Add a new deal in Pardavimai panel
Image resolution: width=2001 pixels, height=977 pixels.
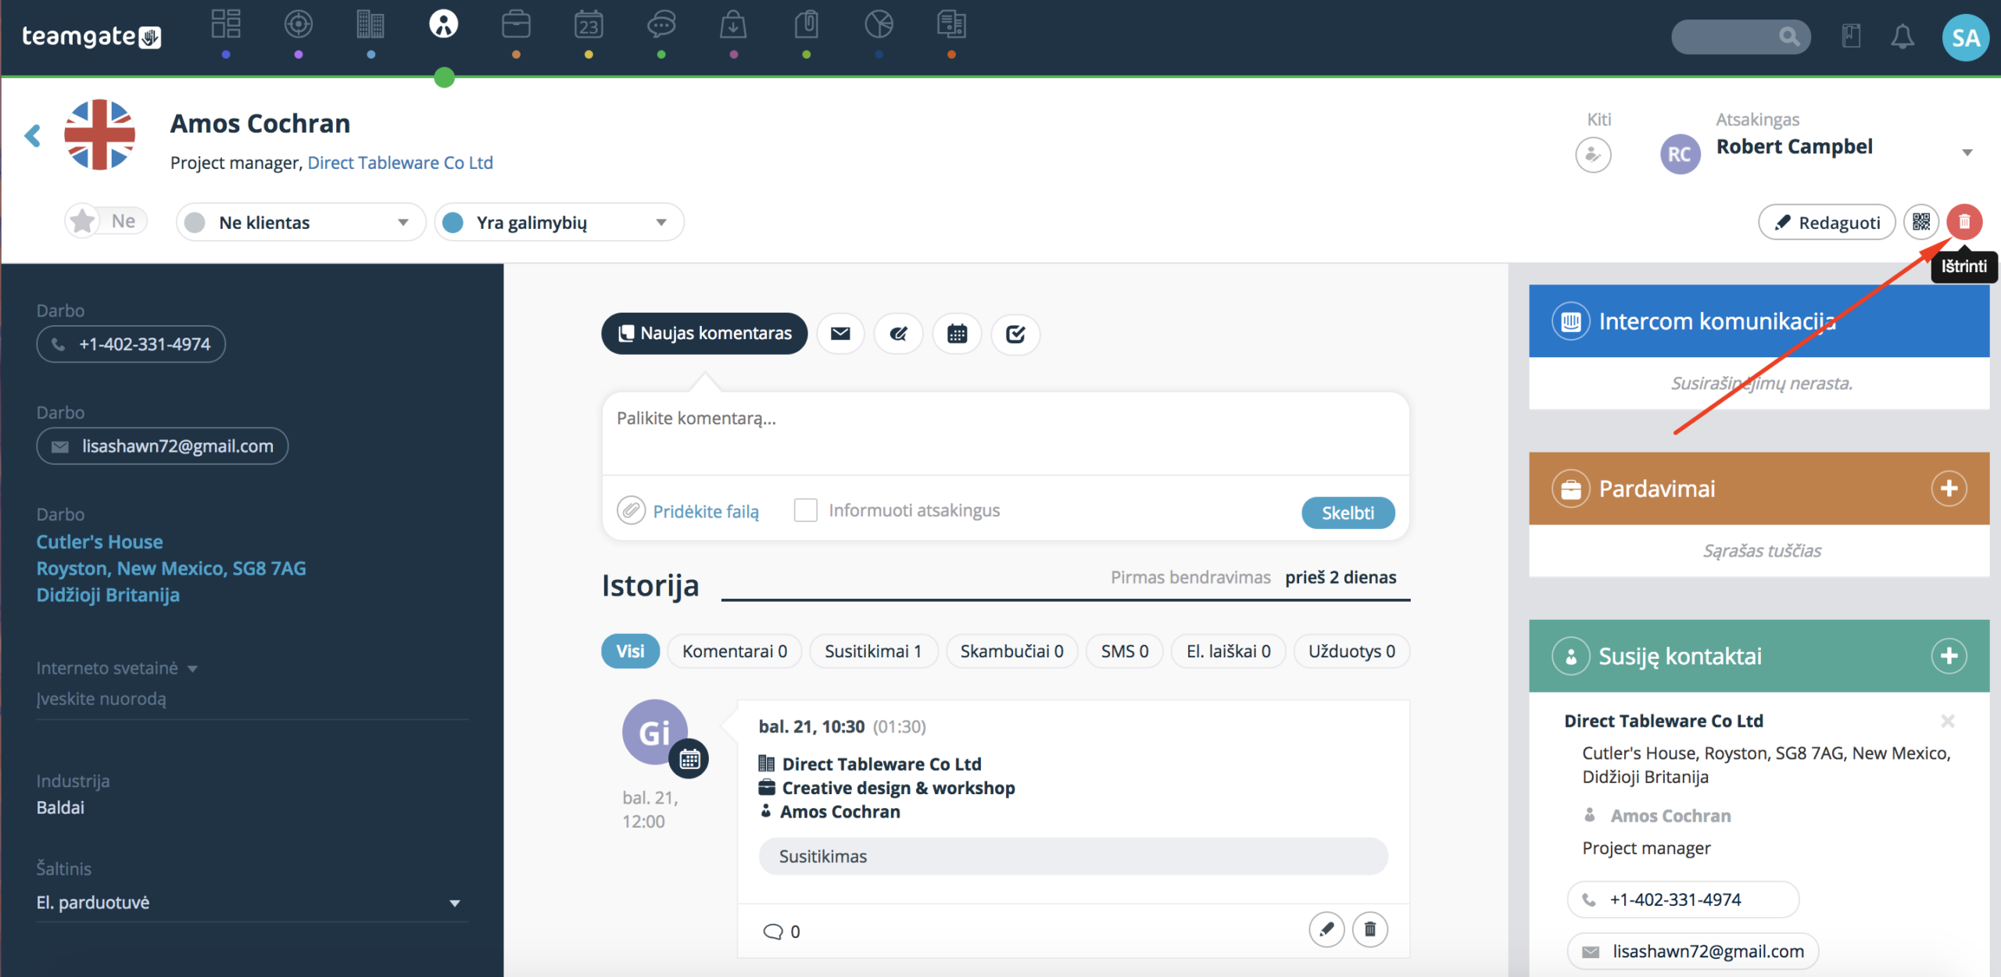click(x=1949, y=488)
